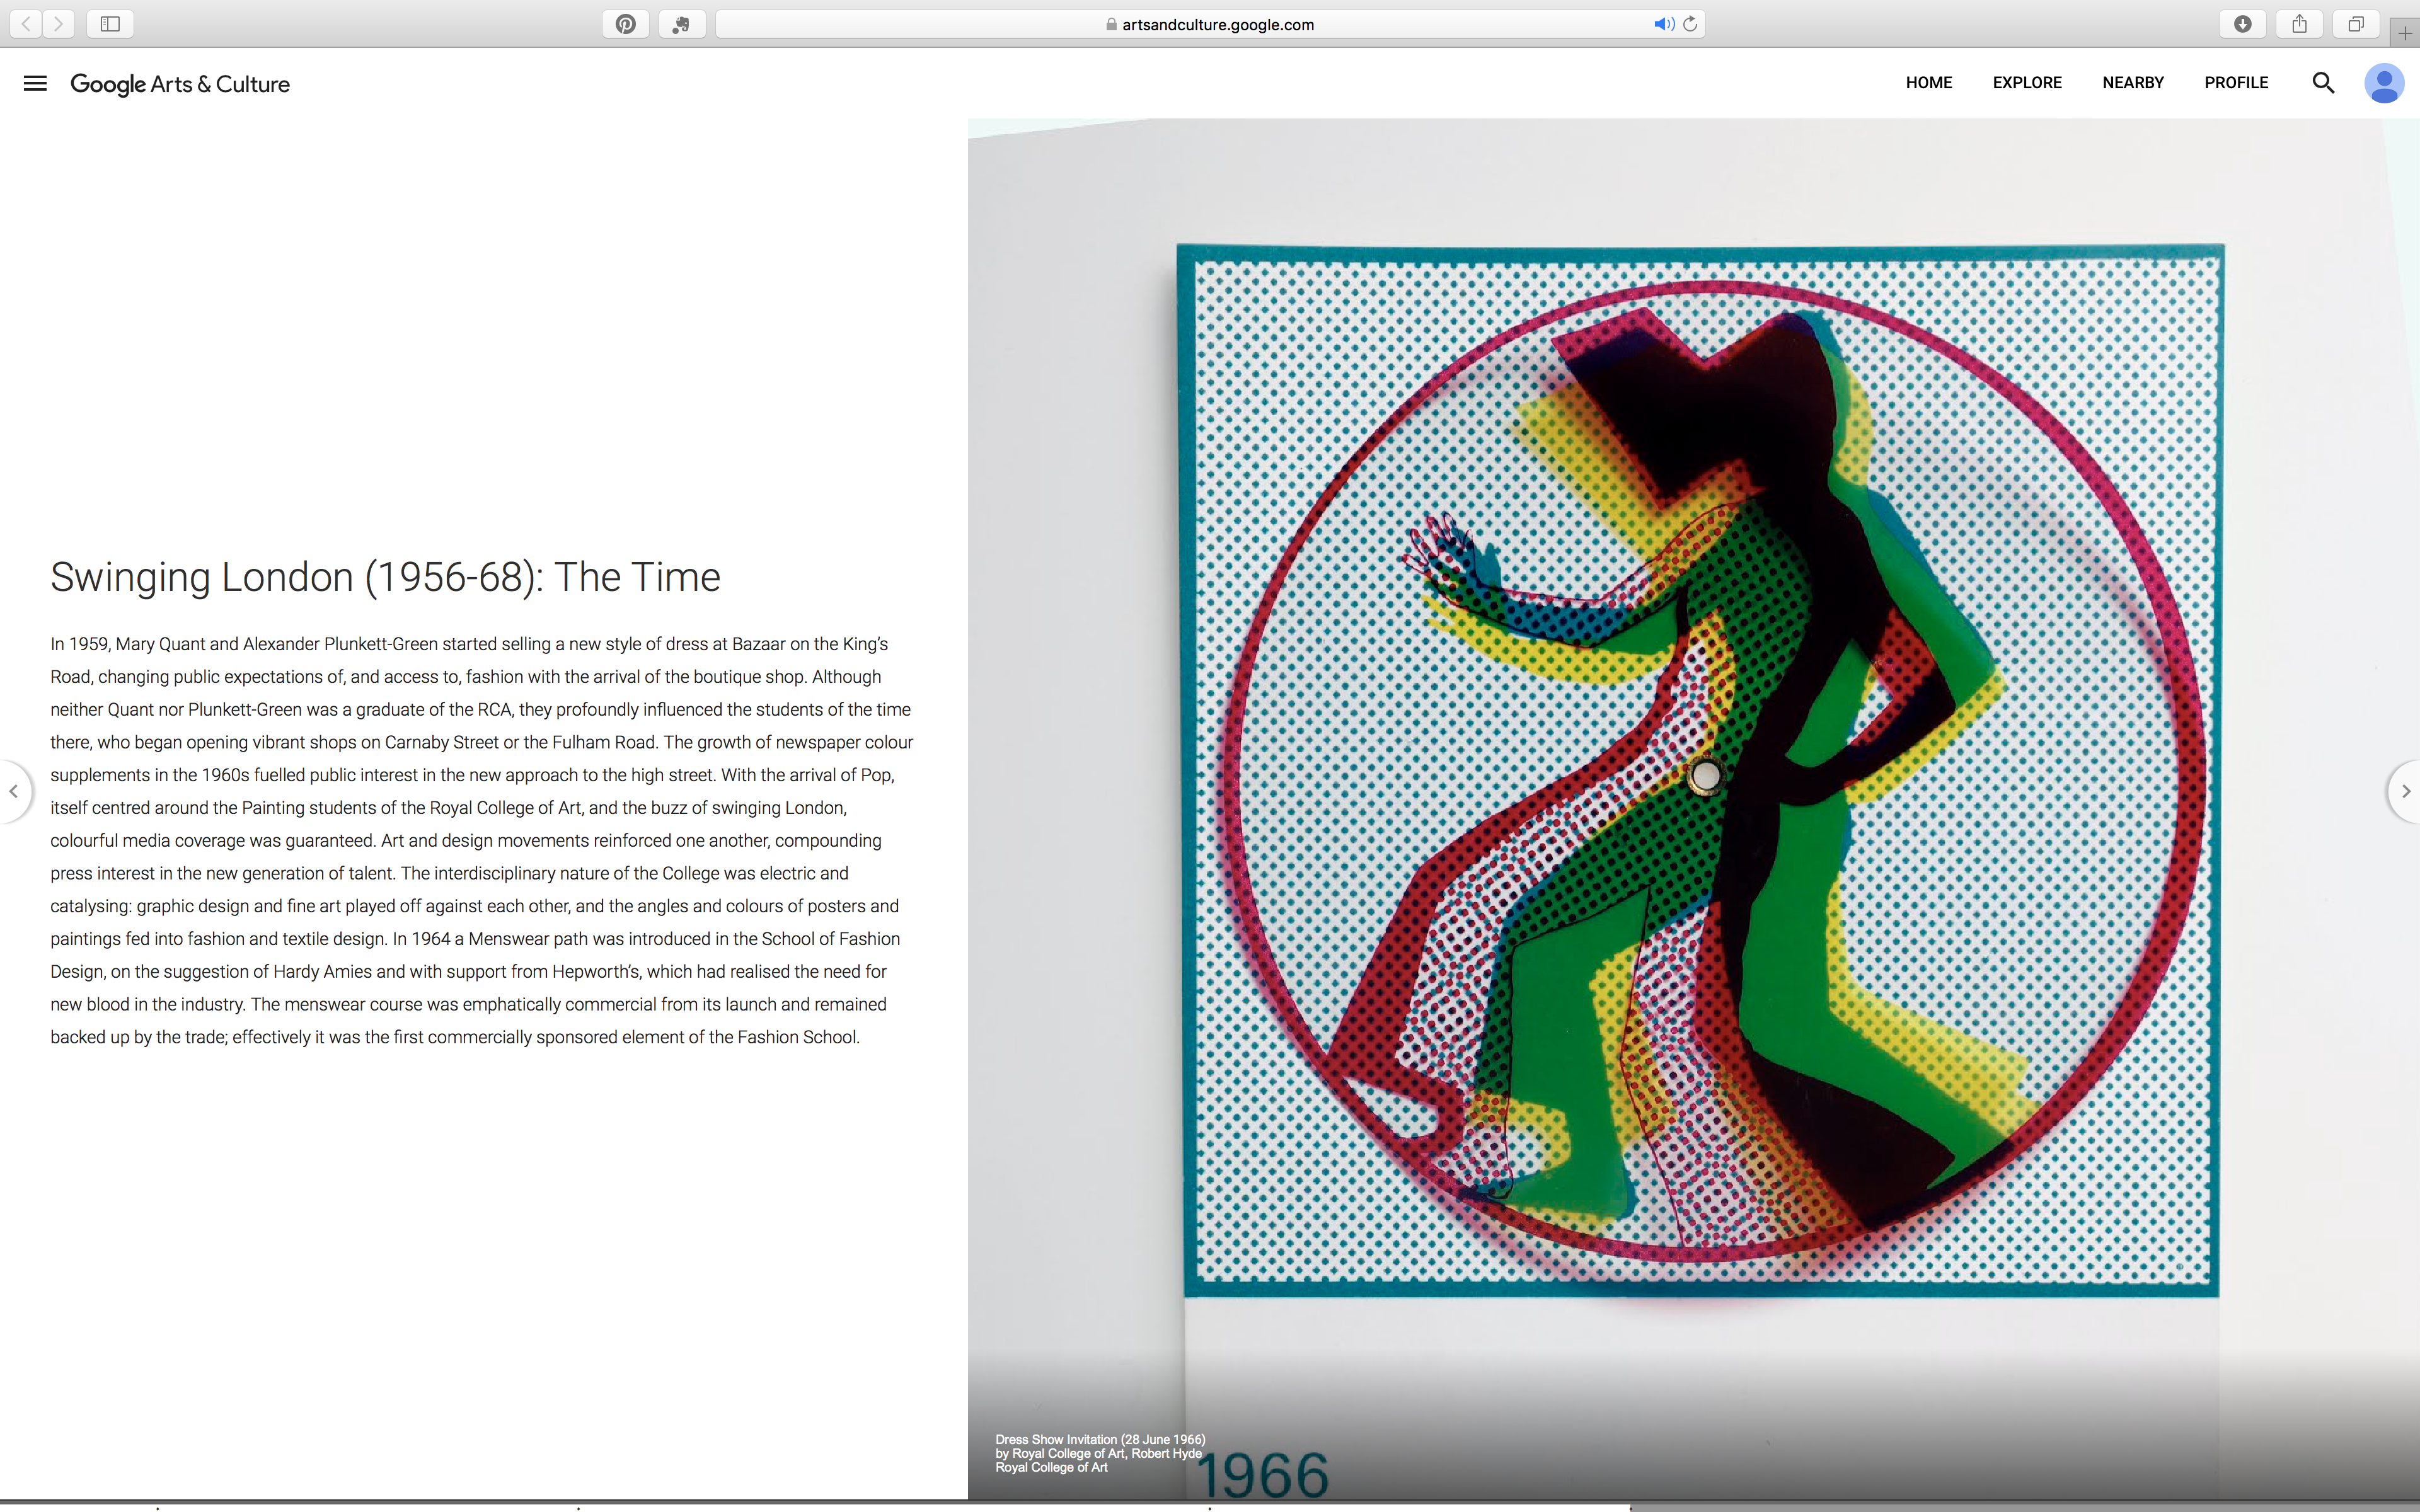Image resolution: width=2420 pixels, height=1512 pixels.
Task: Open the Safari downloads icon
Action: pyautogui.click(x=2243, y=24)
